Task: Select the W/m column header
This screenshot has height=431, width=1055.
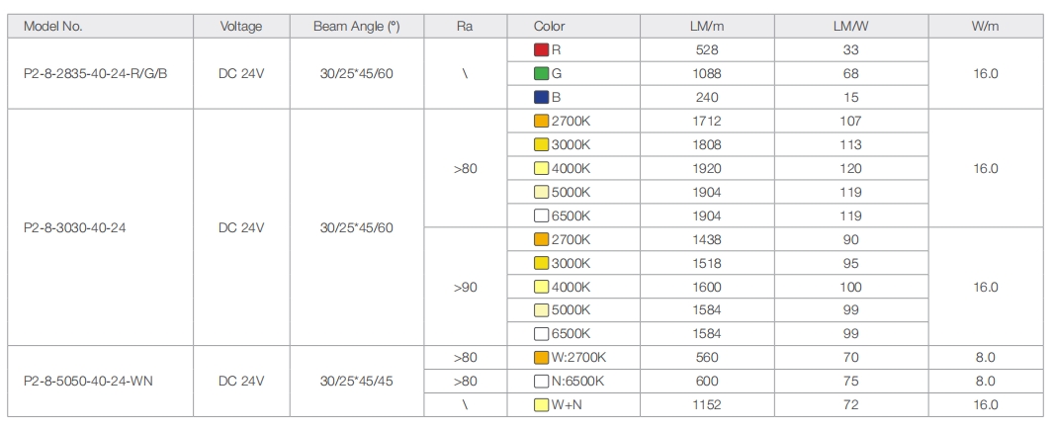Action: (985, 27)
